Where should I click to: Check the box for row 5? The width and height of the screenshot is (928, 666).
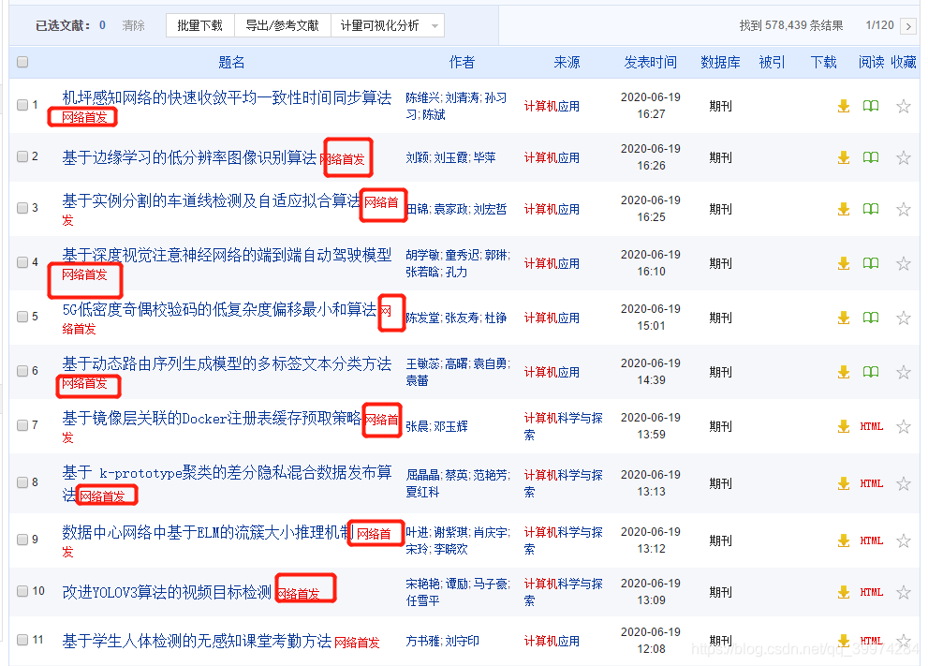click(22, 317)
